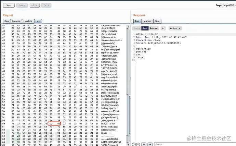The height and width of the screenshot is (146, 236).
Task: Click the 'Server: Jetty(9.2.11.v20150529)' line
Action: [158, 43]
